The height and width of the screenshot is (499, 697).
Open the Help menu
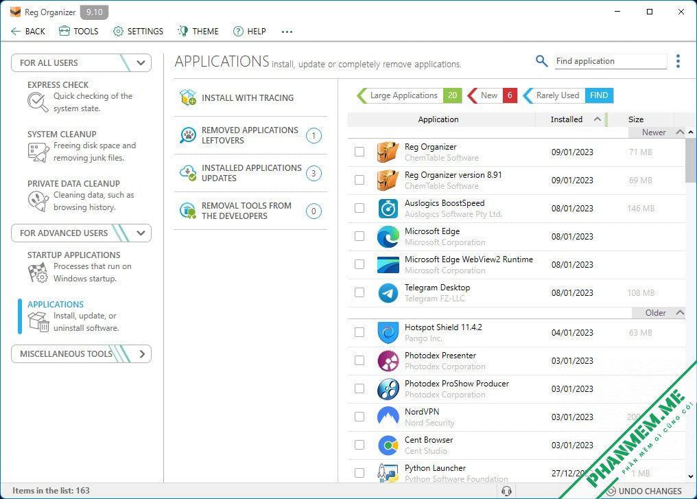tap(250, 31)
